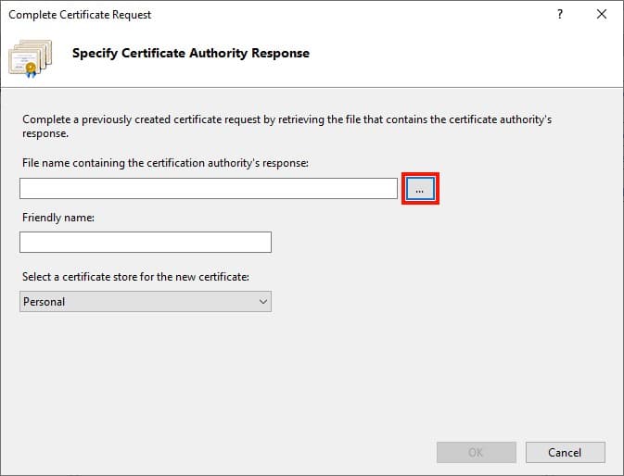Dismiss the dialog with Cancel
This screenshot has width=624, height=476.
point(565,452)
